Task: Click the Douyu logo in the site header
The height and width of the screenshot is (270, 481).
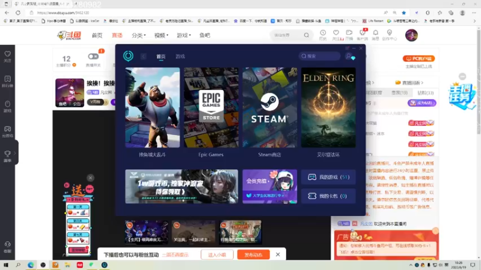Action: coord(69,35)
